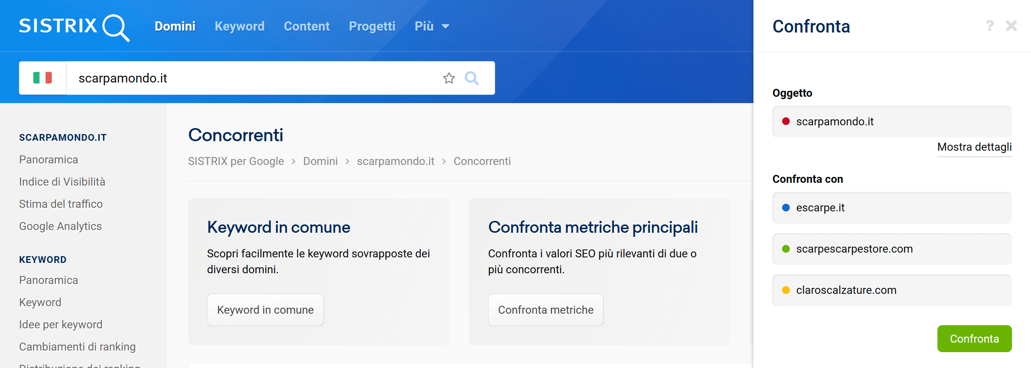Click the blue dot next to escarpe.it
This screenshot has width=1031, height=368.
pyautogui.click(x=786, y=207)
